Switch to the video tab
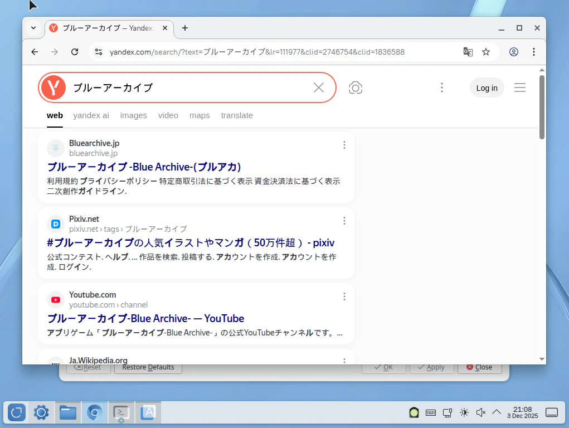 click(168, 115)
